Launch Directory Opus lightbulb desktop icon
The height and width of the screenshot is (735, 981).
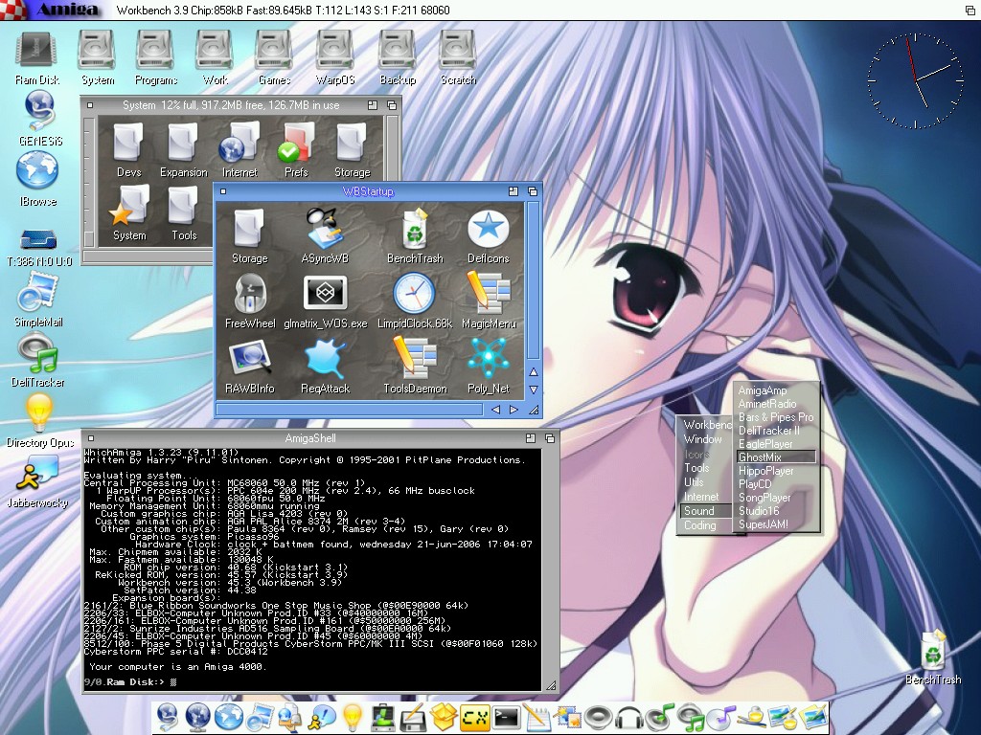(x=39, y=421)
